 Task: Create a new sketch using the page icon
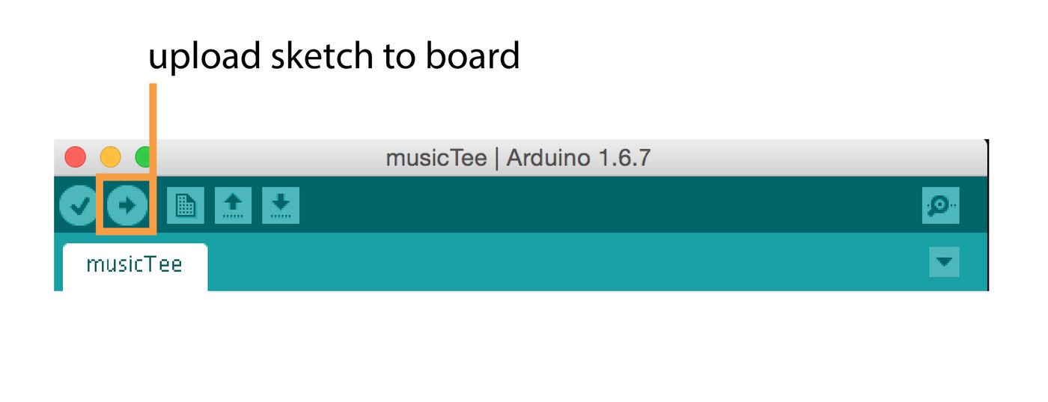(x=185, y=205)
